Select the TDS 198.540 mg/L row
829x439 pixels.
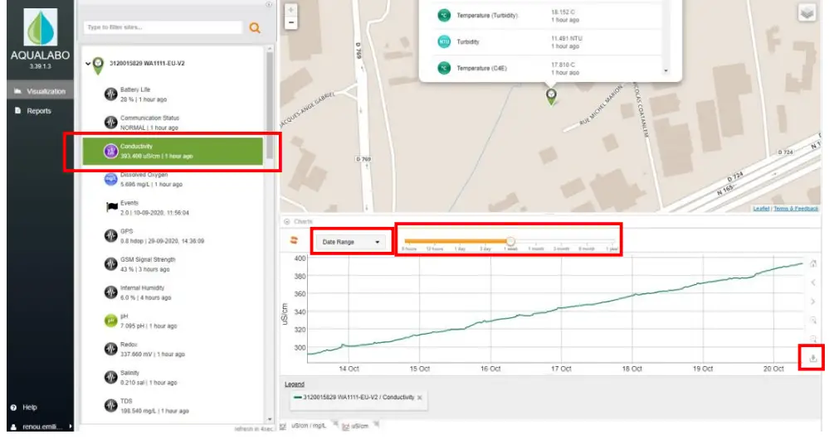click(x=173, y=406)
